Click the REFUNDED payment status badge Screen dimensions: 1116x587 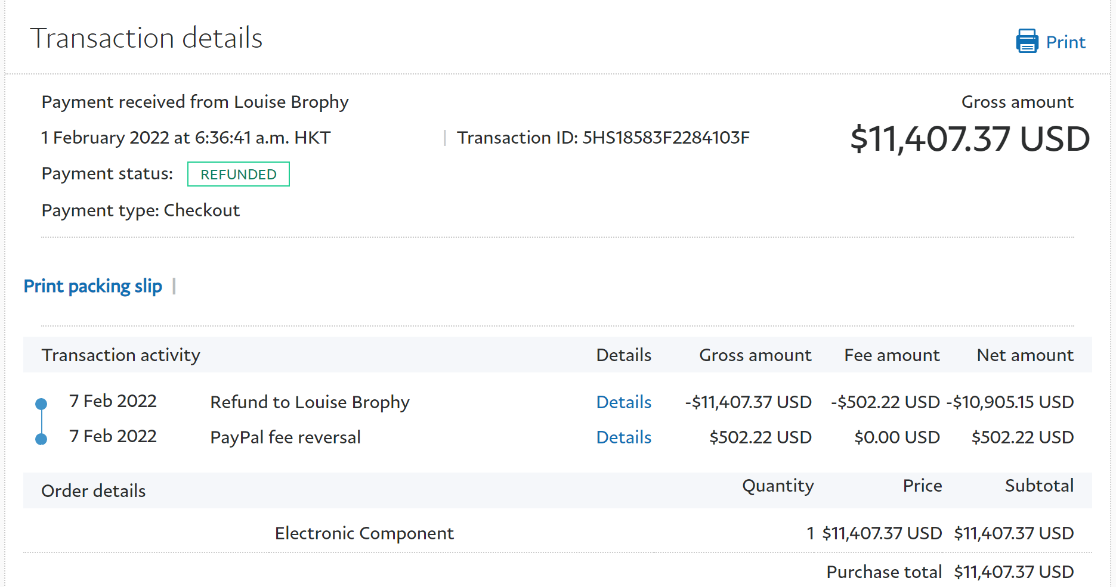point(238,174)
